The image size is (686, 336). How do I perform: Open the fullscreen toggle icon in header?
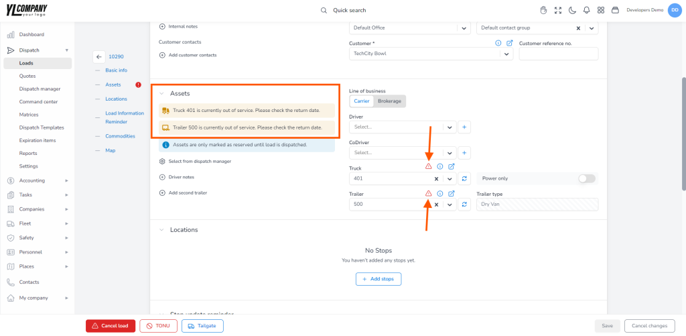click(558, 10)
